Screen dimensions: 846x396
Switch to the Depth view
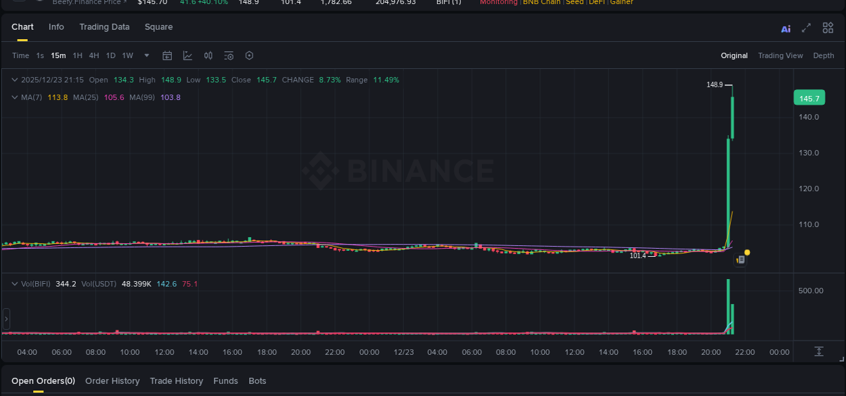point(823,55)
